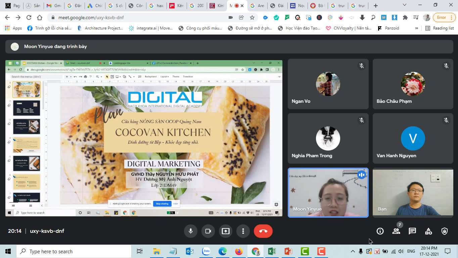Open Firefox from taskbar
Screen dimensions: 458x258
(x=239, y=251)
